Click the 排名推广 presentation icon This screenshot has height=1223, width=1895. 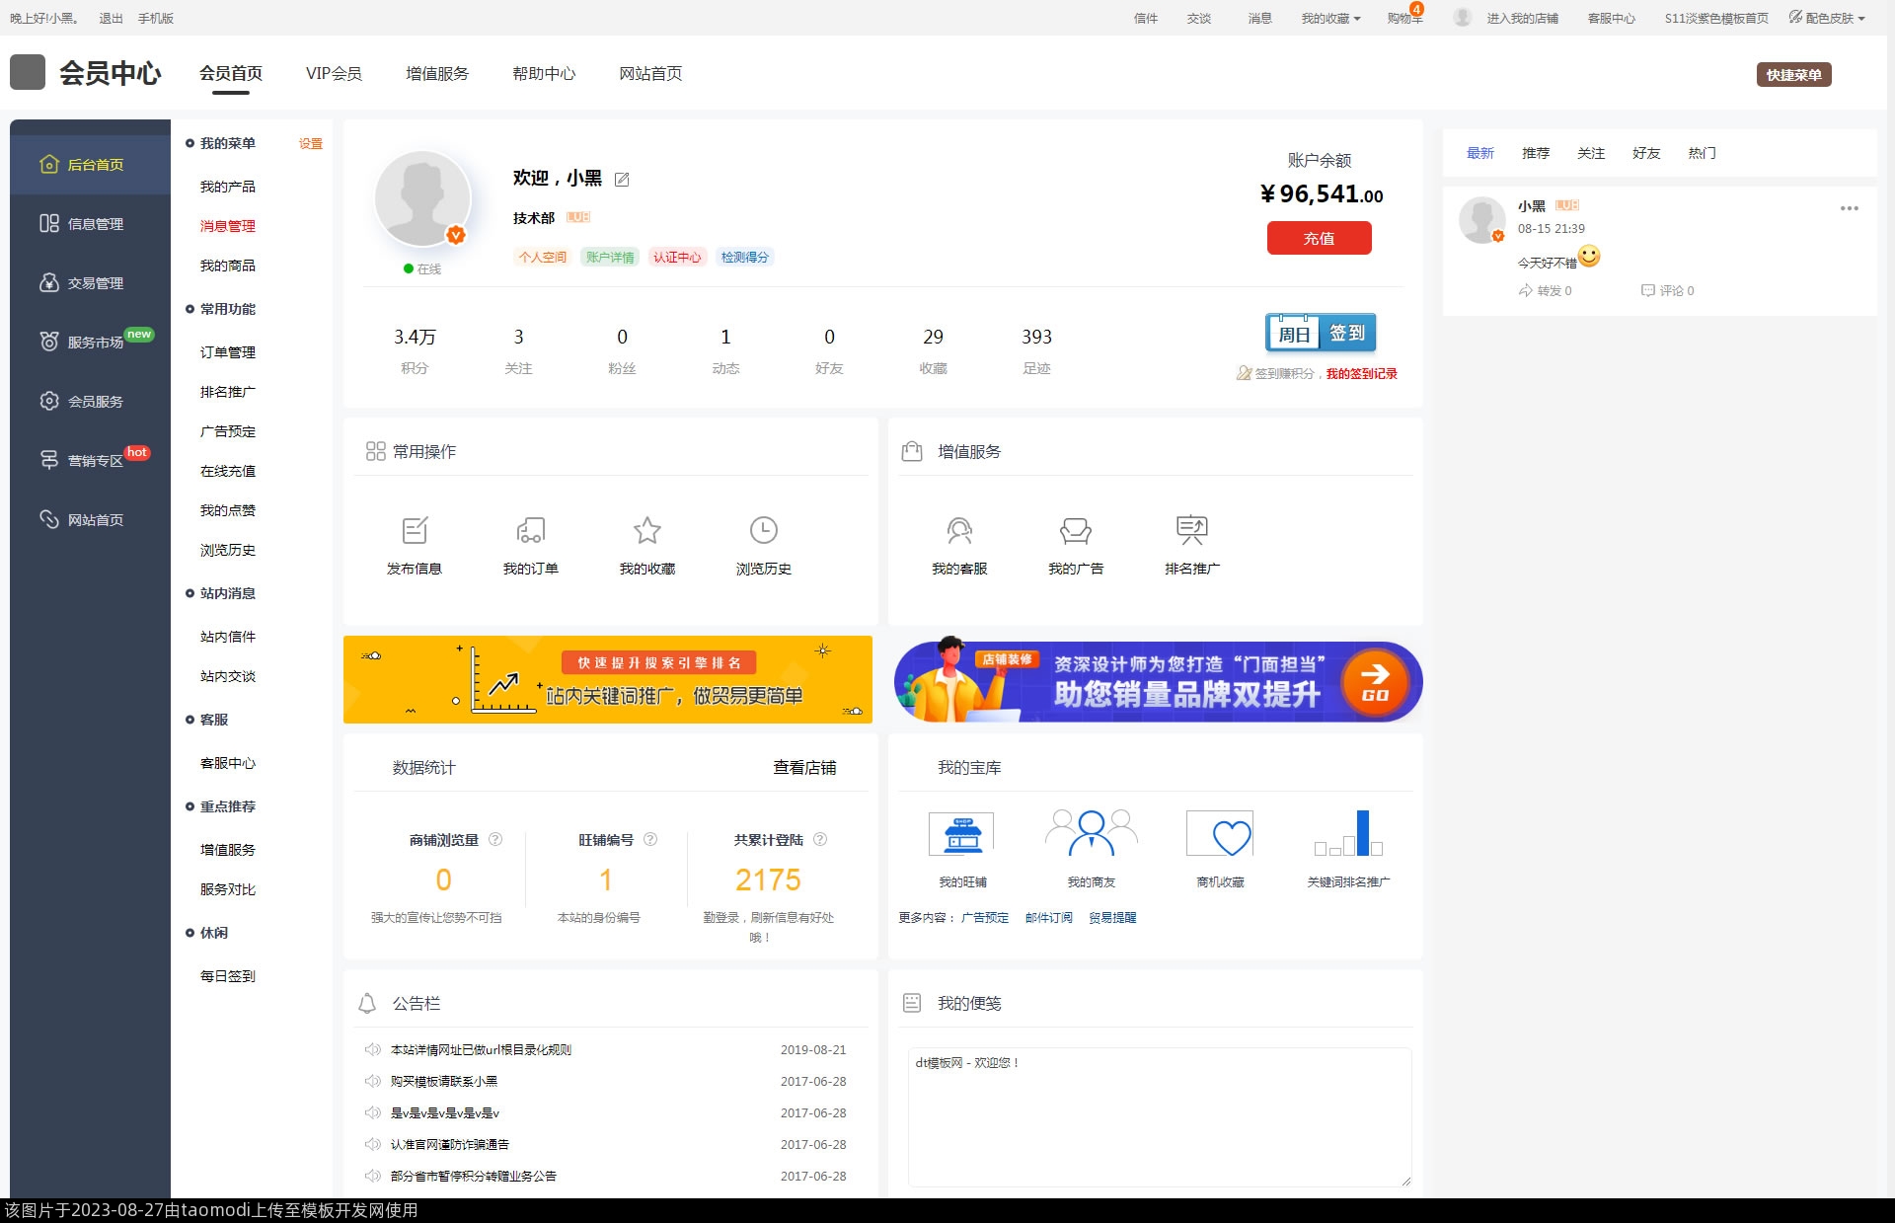(x=1191, y=531)
